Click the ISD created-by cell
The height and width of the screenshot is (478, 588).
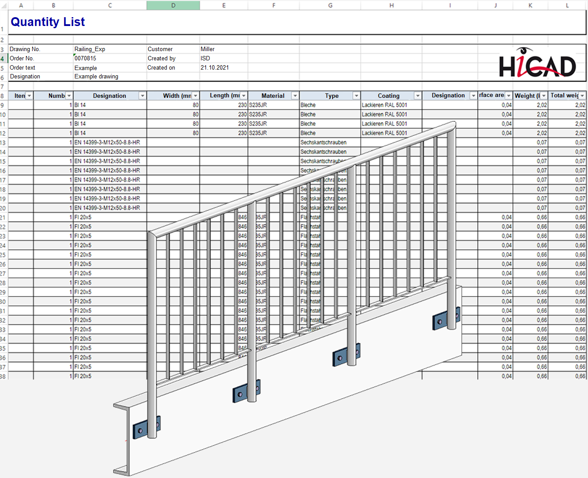coord(224,58)
